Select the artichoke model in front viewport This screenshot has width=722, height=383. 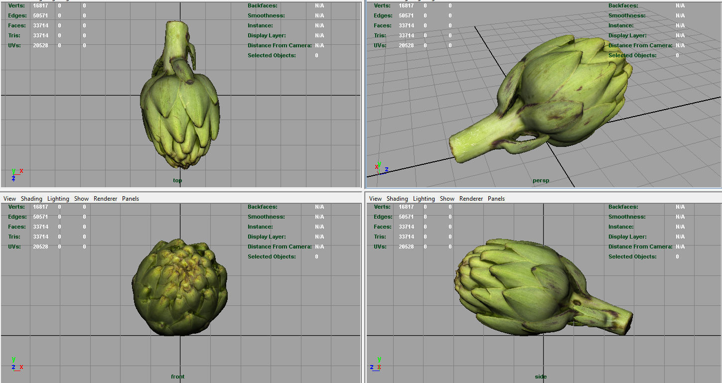click(180, 288)
